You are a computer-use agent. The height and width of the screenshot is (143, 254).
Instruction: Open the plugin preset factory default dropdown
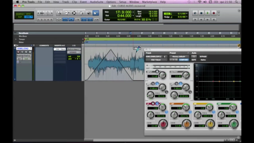click(x=179, y=56)
